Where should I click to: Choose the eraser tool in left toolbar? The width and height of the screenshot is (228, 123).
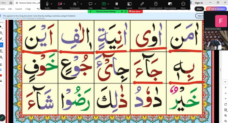(1, 64)
